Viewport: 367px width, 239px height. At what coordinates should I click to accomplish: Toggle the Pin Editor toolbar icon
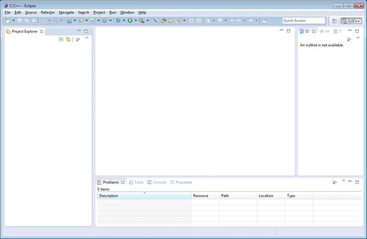[x=265, y=21]
